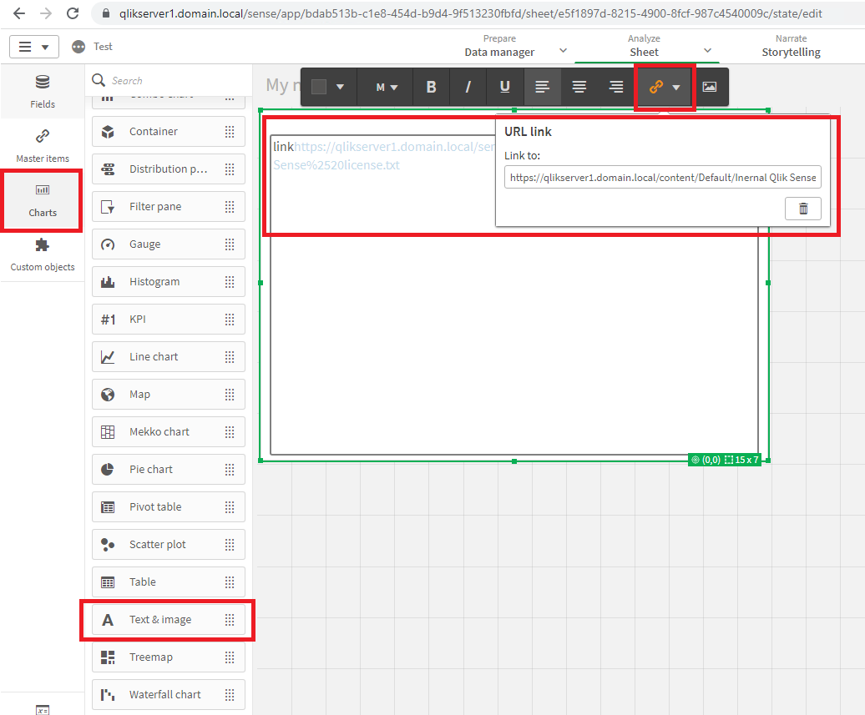Click the browser address bar URL

pos(470,13)
